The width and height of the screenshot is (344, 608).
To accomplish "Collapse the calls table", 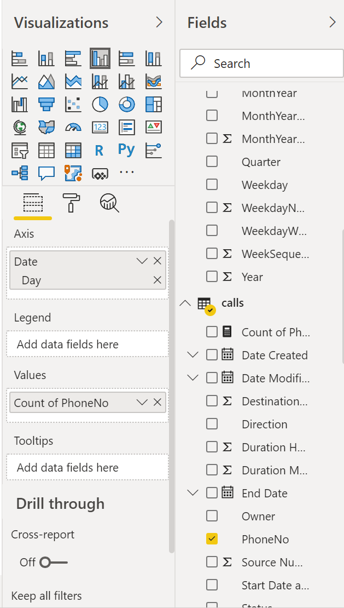I will (185, 303).
